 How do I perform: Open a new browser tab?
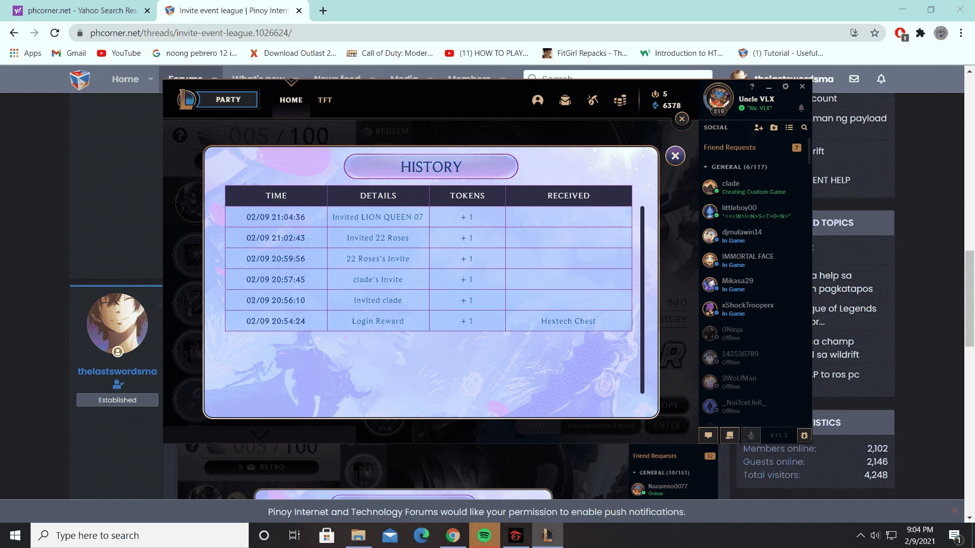coord(323,11)
